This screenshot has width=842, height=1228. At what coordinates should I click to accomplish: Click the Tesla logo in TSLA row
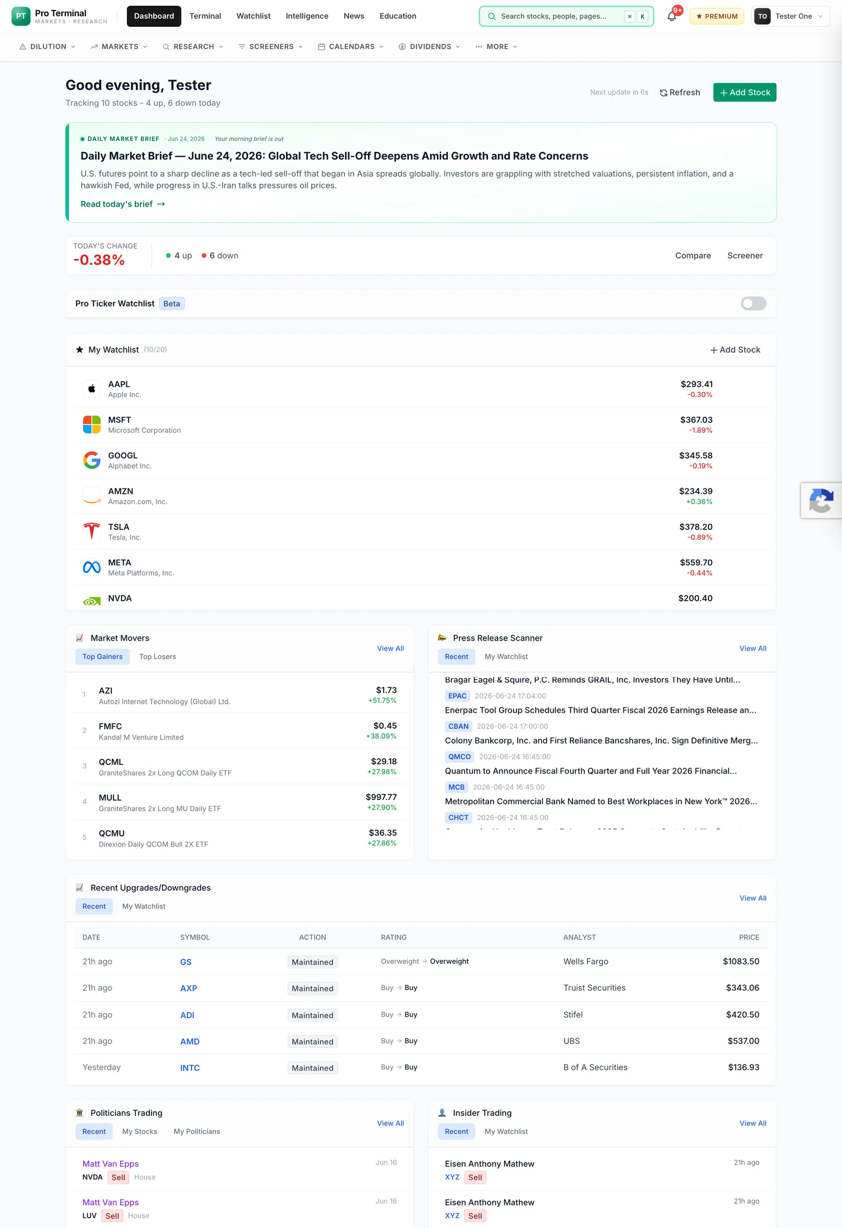click(x=92, y=532)
